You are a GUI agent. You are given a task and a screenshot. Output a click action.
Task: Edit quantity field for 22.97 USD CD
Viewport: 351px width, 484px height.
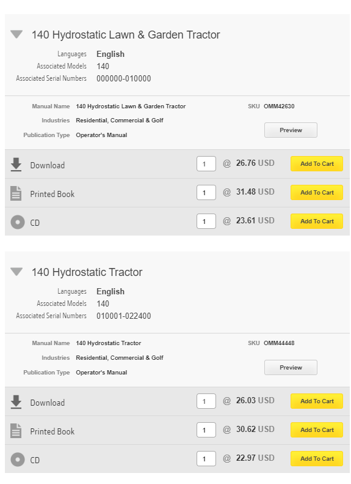coord(206,458)
